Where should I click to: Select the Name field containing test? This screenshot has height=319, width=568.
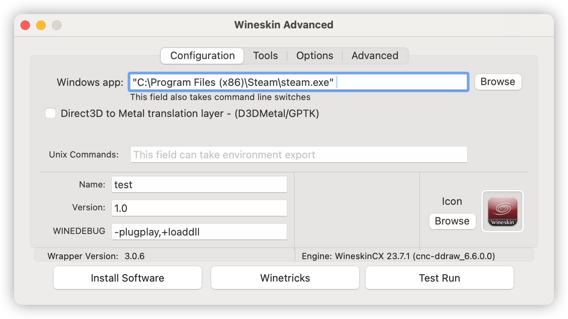pyautogui.click(x=199, y=184)
